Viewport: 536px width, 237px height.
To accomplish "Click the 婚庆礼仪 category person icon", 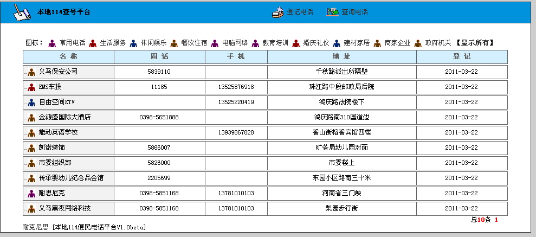I will (296, 43).
